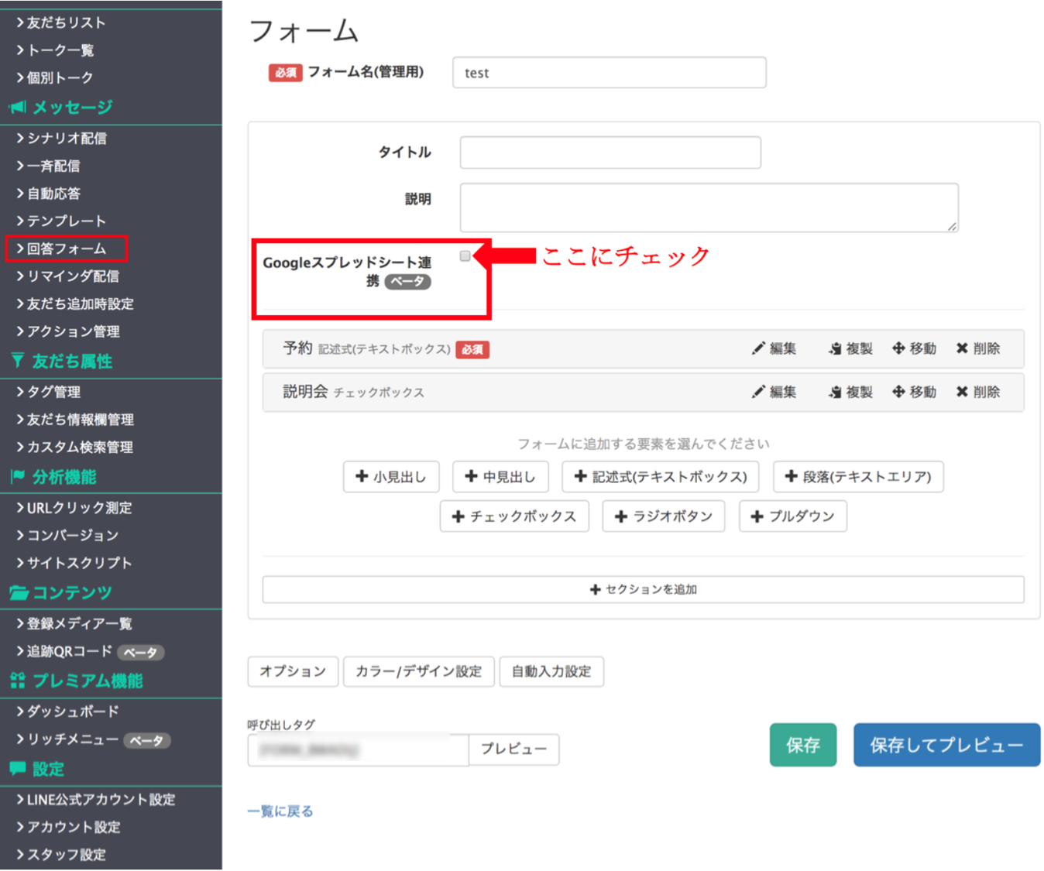The width and height of the screenshot is (1044, 871).
Task: Open 一斉配信 in sidebar
Action: point(53,166)
